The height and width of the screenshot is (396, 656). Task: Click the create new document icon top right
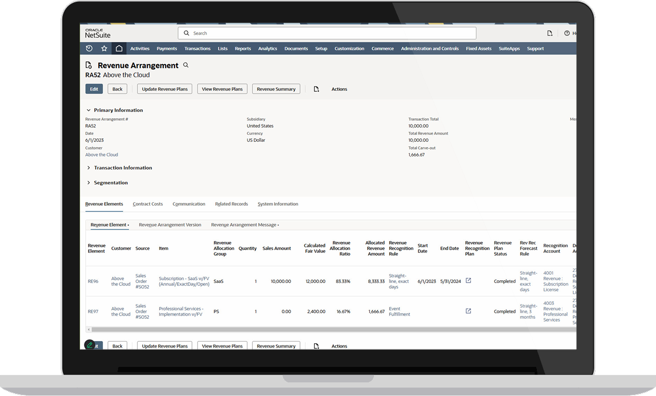[550, 33]
